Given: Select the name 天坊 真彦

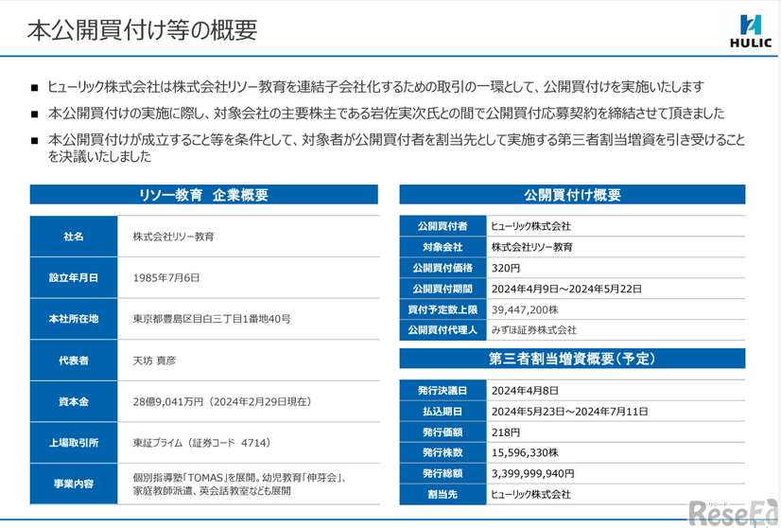Looking at the screenshot, I should click(x=154, y=361).
